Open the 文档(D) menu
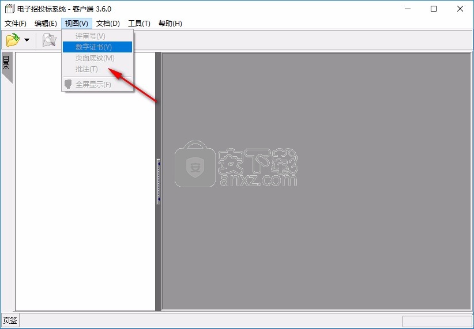Viewport: 474px width, 329px height. [108, 24]
